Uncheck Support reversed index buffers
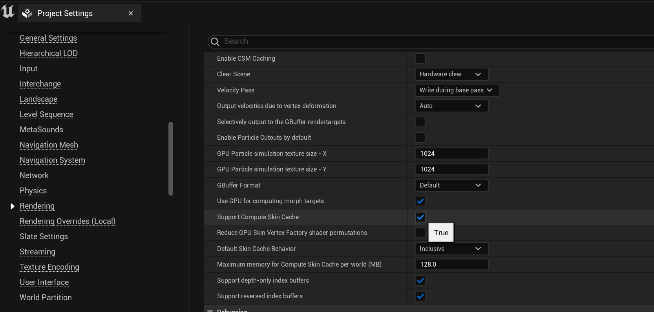Image resolution: width=654 pixels, height=312 pixels. pyautogui.click(x=420, y=296)
